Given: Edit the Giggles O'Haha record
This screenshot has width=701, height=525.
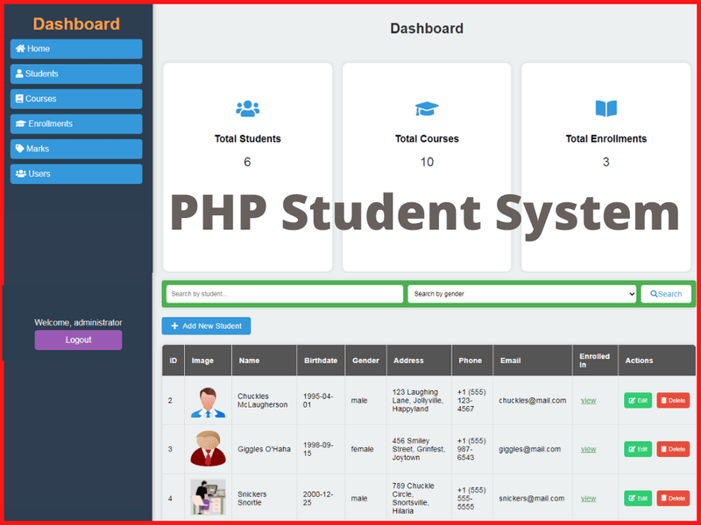Looking at the screenshot, I should (x=637, y=449).
